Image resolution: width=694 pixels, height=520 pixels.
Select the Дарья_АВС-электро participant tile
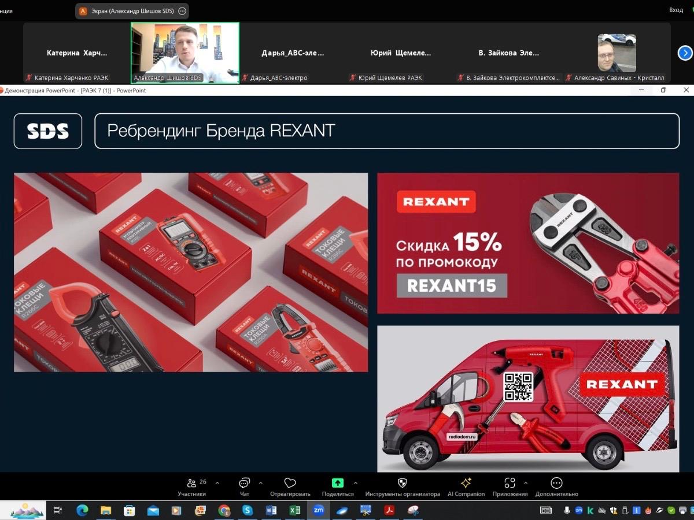293,53
